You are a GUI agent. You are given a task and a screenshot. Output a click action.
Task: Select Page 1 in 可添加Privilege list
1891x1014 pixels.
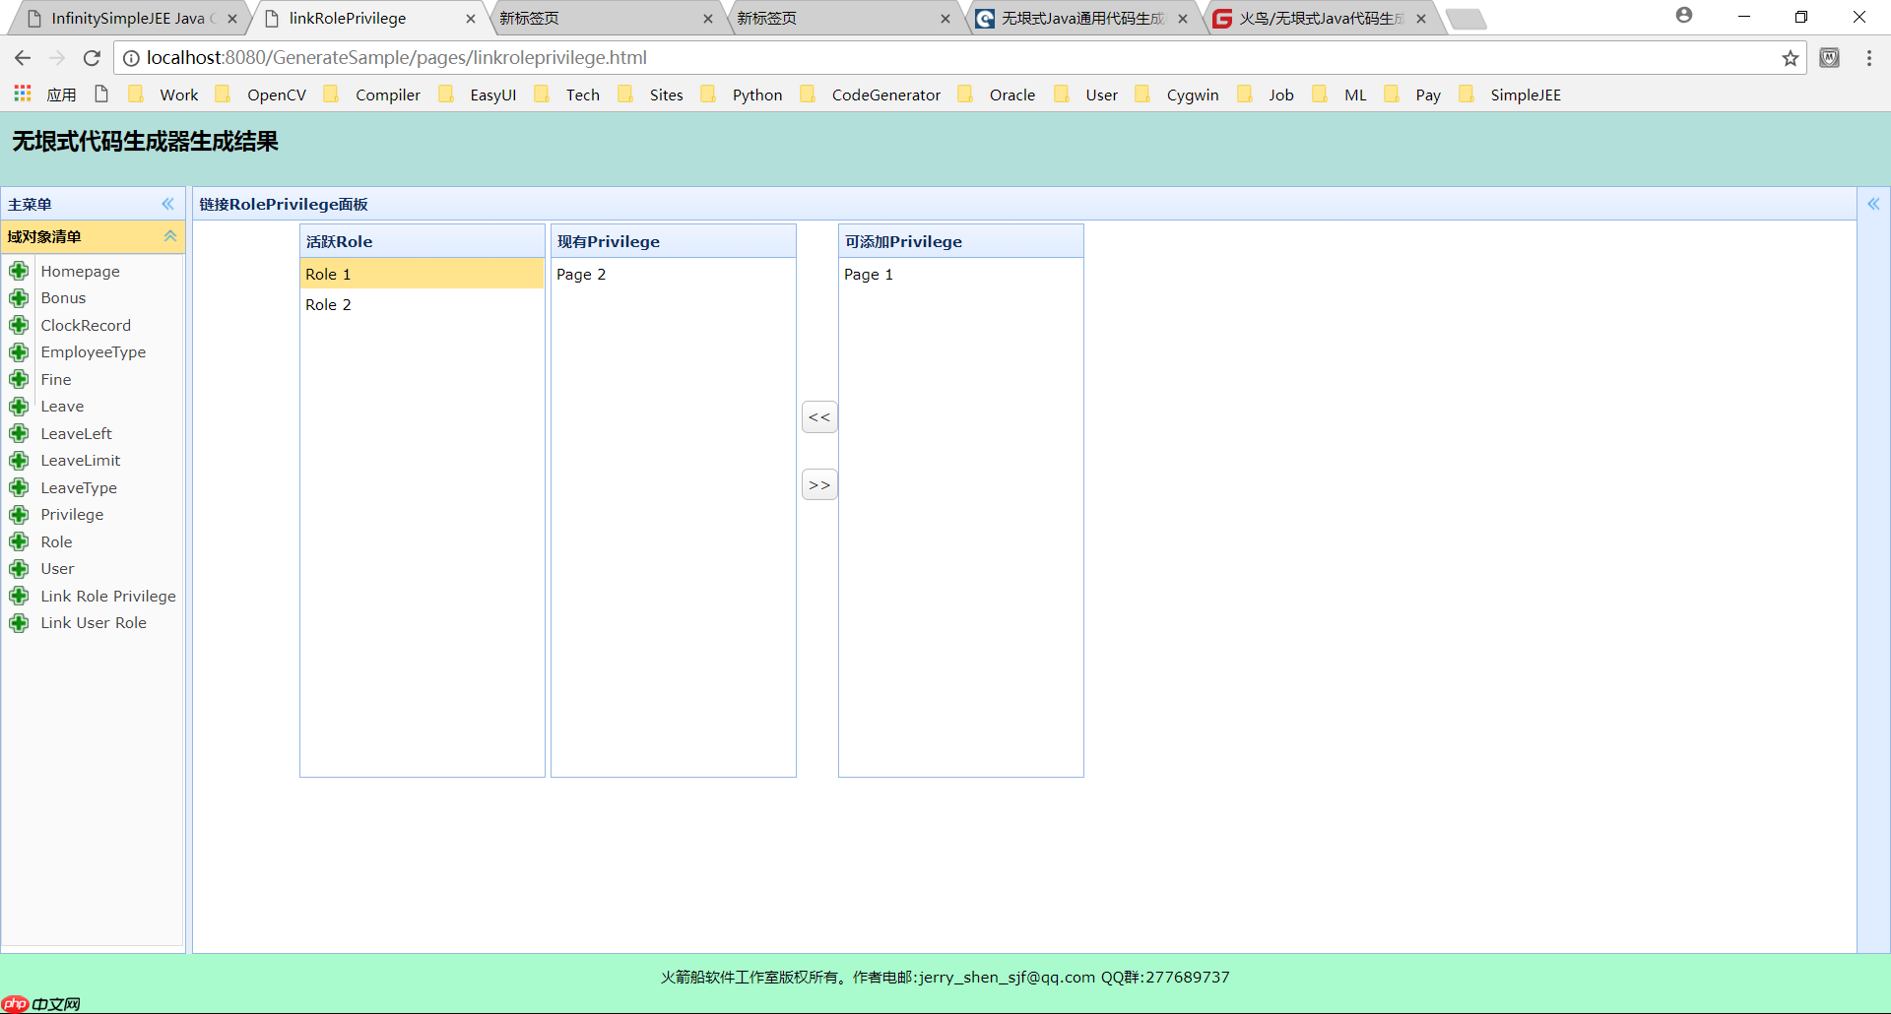click(x=868, y=275)
